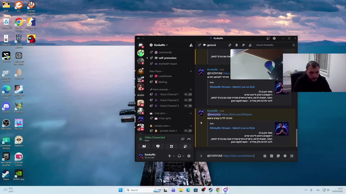Open the sticker picker

click(278, 156)
